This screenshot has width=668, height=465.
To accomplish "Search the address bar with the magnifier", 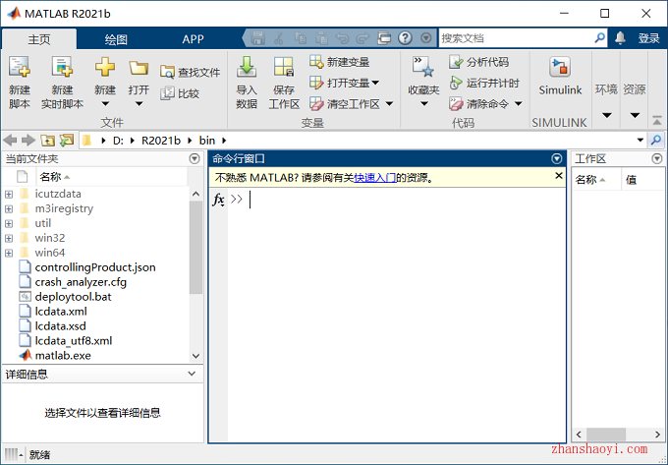I will click(x=656, y=140).
